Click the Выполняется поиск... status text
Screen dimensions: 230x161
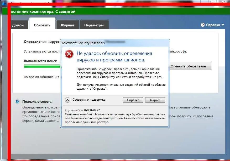(x=42, y=61)
